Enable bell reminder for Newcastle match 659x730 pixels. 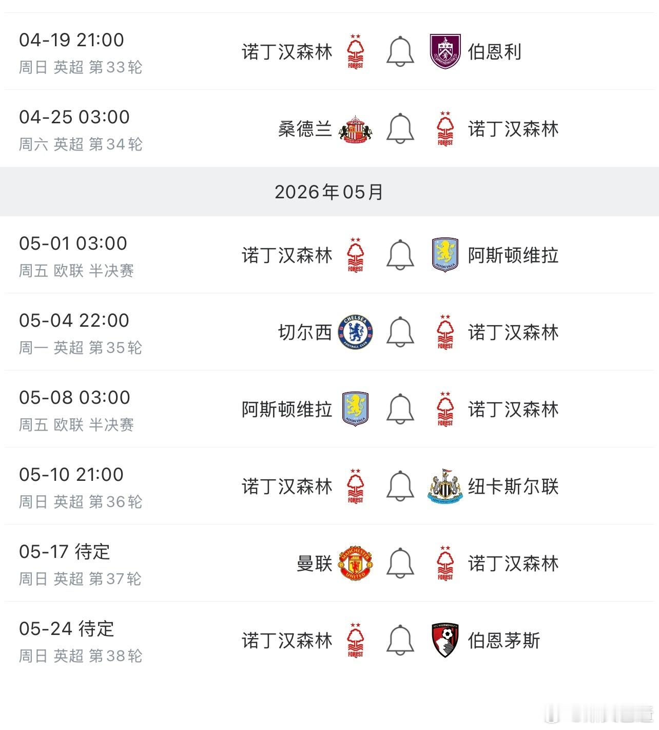[400, 486]
